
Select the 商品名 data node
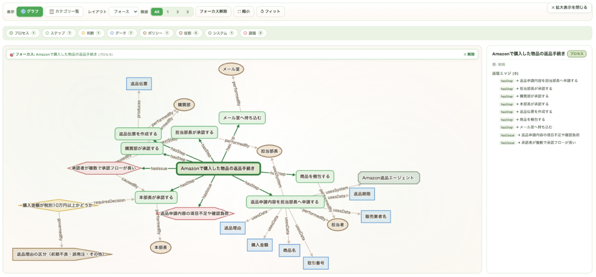290,251
